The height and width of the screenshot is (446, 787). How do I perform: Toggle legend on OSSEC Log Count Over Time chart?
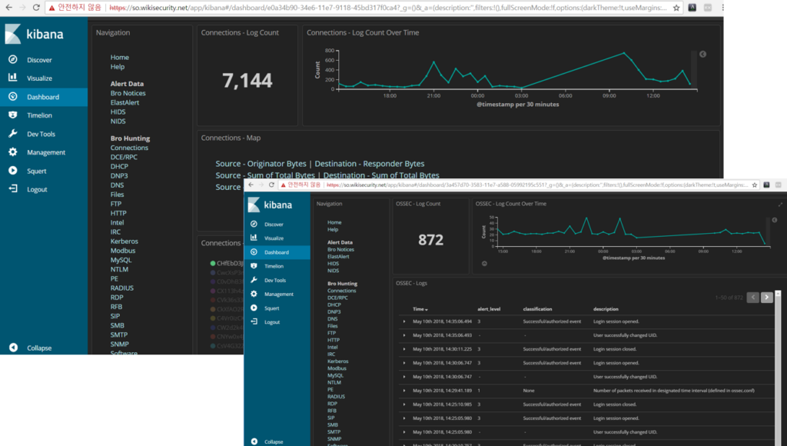click(x=775, y=221)
